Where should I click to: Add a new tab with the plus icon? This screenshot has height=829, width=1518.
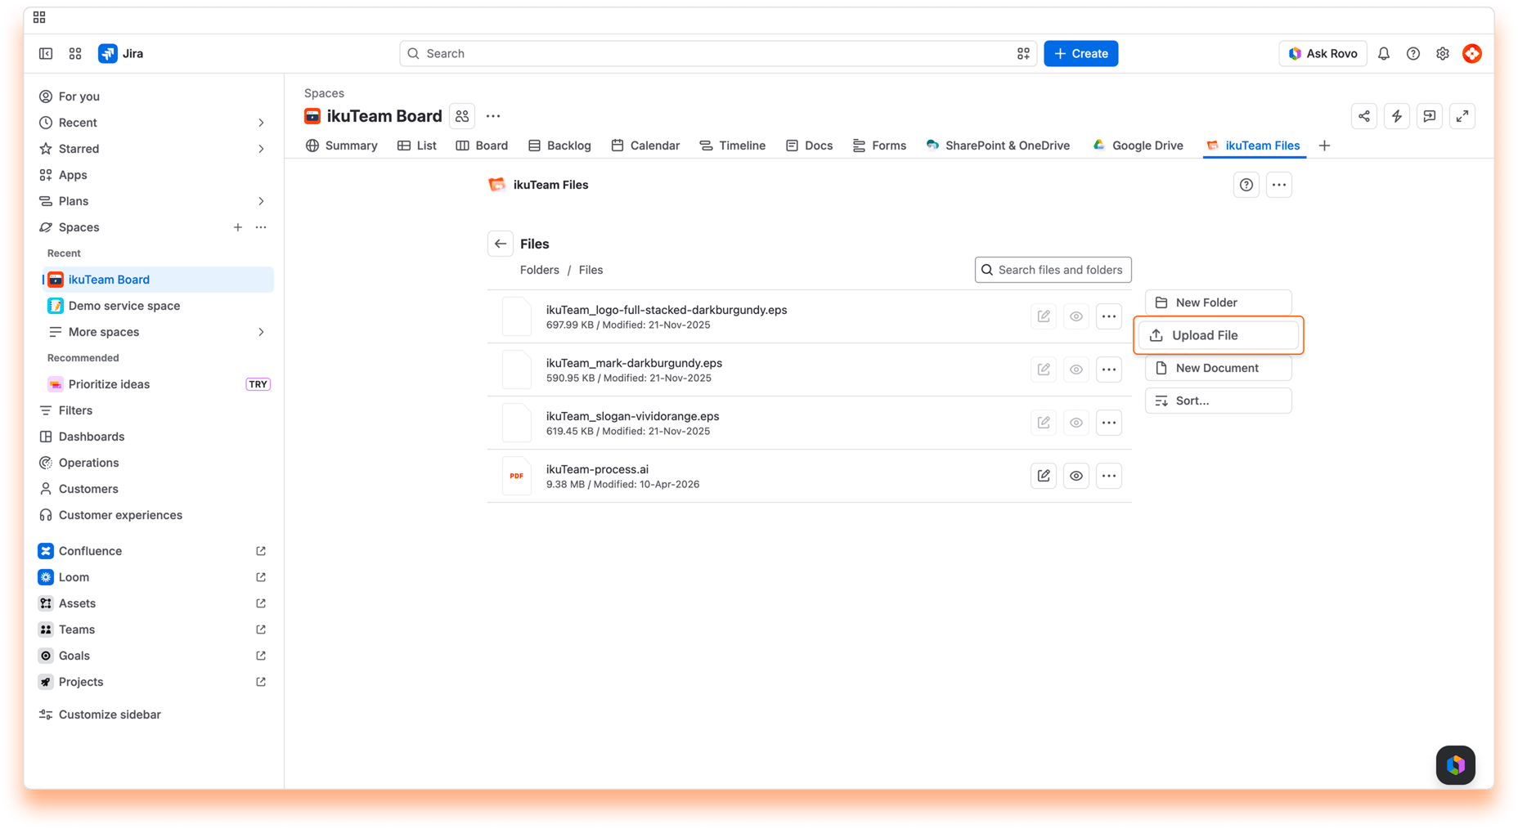[1325, 146]
